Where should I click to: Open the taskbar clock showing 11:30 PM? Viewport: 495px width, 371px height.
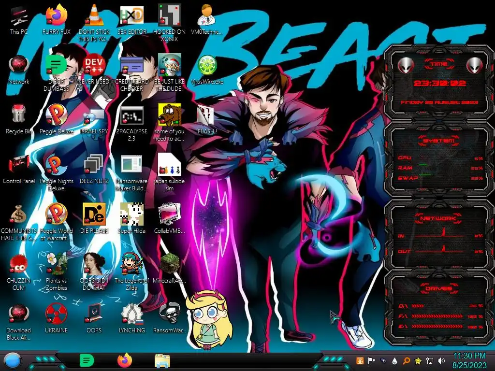[470, 361]
